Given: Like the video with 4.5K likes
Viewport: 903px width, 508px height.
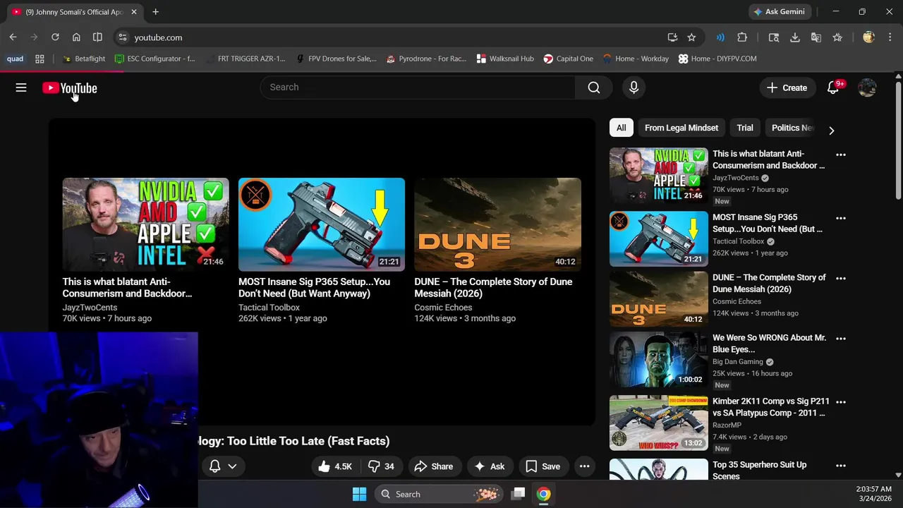Looking at the screenshot, I should click(x=334, y=466).
